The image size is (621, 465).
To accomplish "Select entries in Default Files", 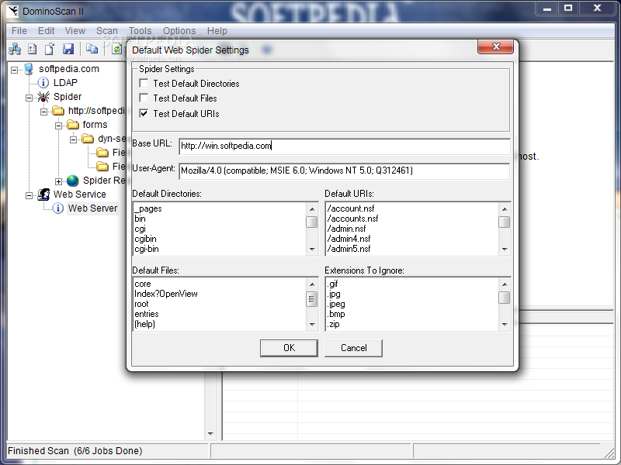I will pos(147,314).
